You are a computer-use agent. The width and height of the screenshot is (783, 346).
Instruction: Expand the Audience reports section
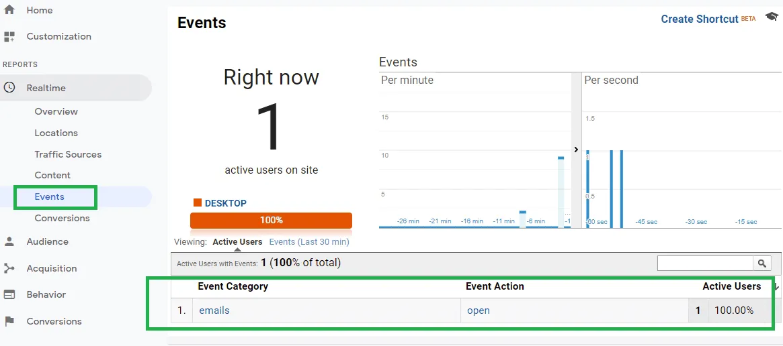[x=48, y=241]
